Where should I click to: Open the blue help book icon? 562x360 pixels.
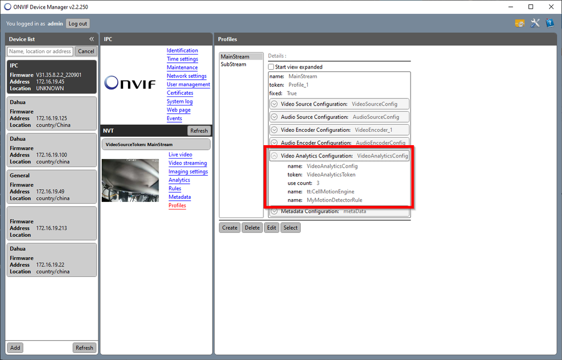point(550,24)
